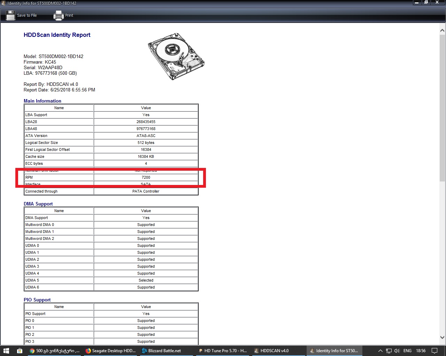The width and height of the screenshot is (446, 356).
Task: Click the Firmware KC45 line
Action: tap(40, 62)
